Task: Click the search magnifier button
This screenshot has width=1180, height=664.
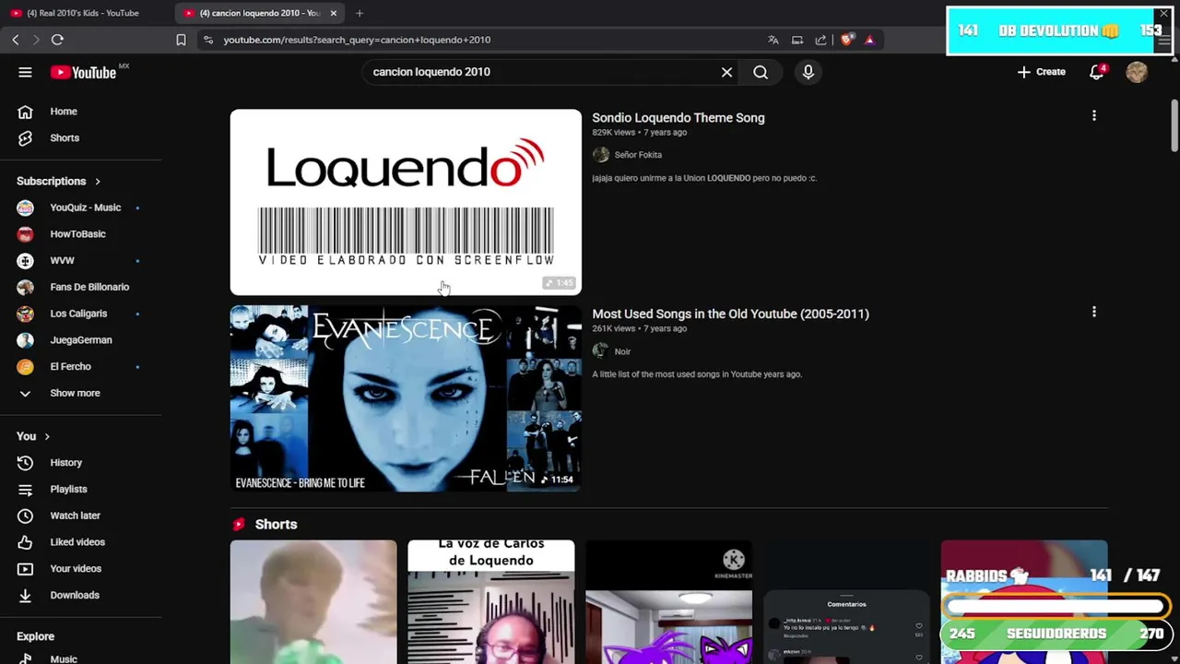Action: [761, 72]
